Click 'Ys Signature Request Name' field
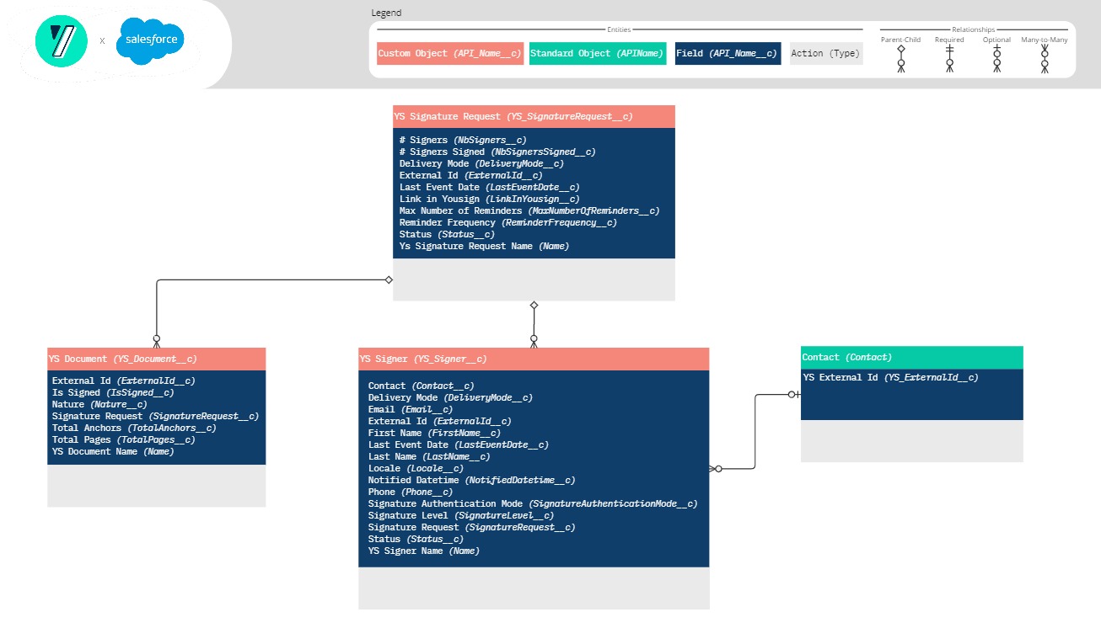 point(484,246)
